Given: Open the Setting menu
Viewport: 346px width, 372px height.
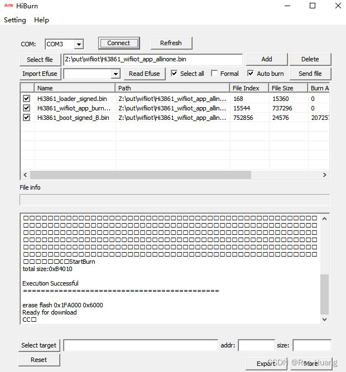Looking at the screenshot, I should pos(15,20).
